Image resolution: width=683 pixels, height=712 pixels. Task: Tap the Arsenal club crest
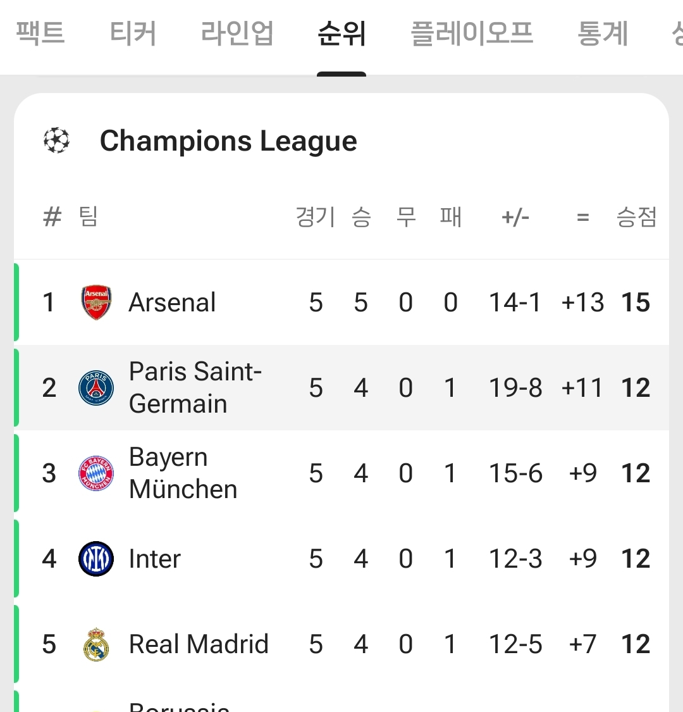coord(96,303)
